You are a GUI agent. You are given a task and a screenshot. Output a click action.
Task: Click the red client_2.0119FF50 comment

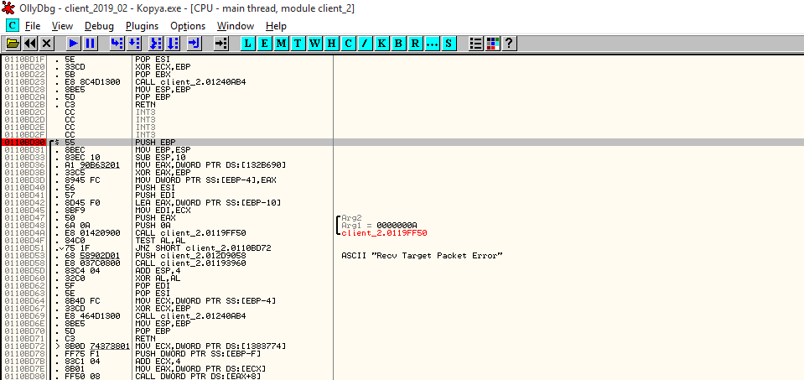pyautogui.click(x=384, y=233)
